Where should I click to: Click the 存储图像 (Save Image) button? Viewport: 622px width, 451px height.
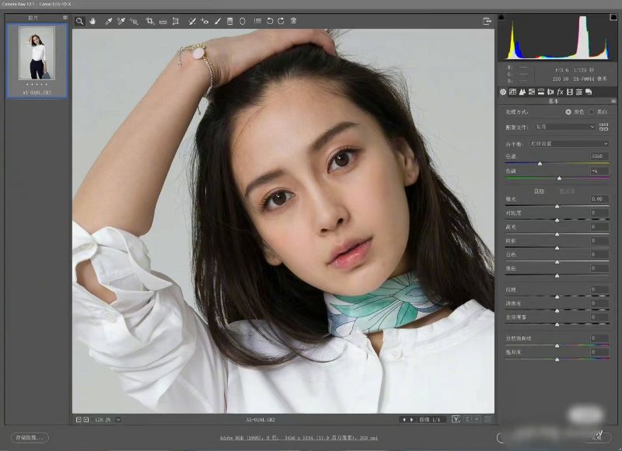pyautogui.click(x=30, y=438)
